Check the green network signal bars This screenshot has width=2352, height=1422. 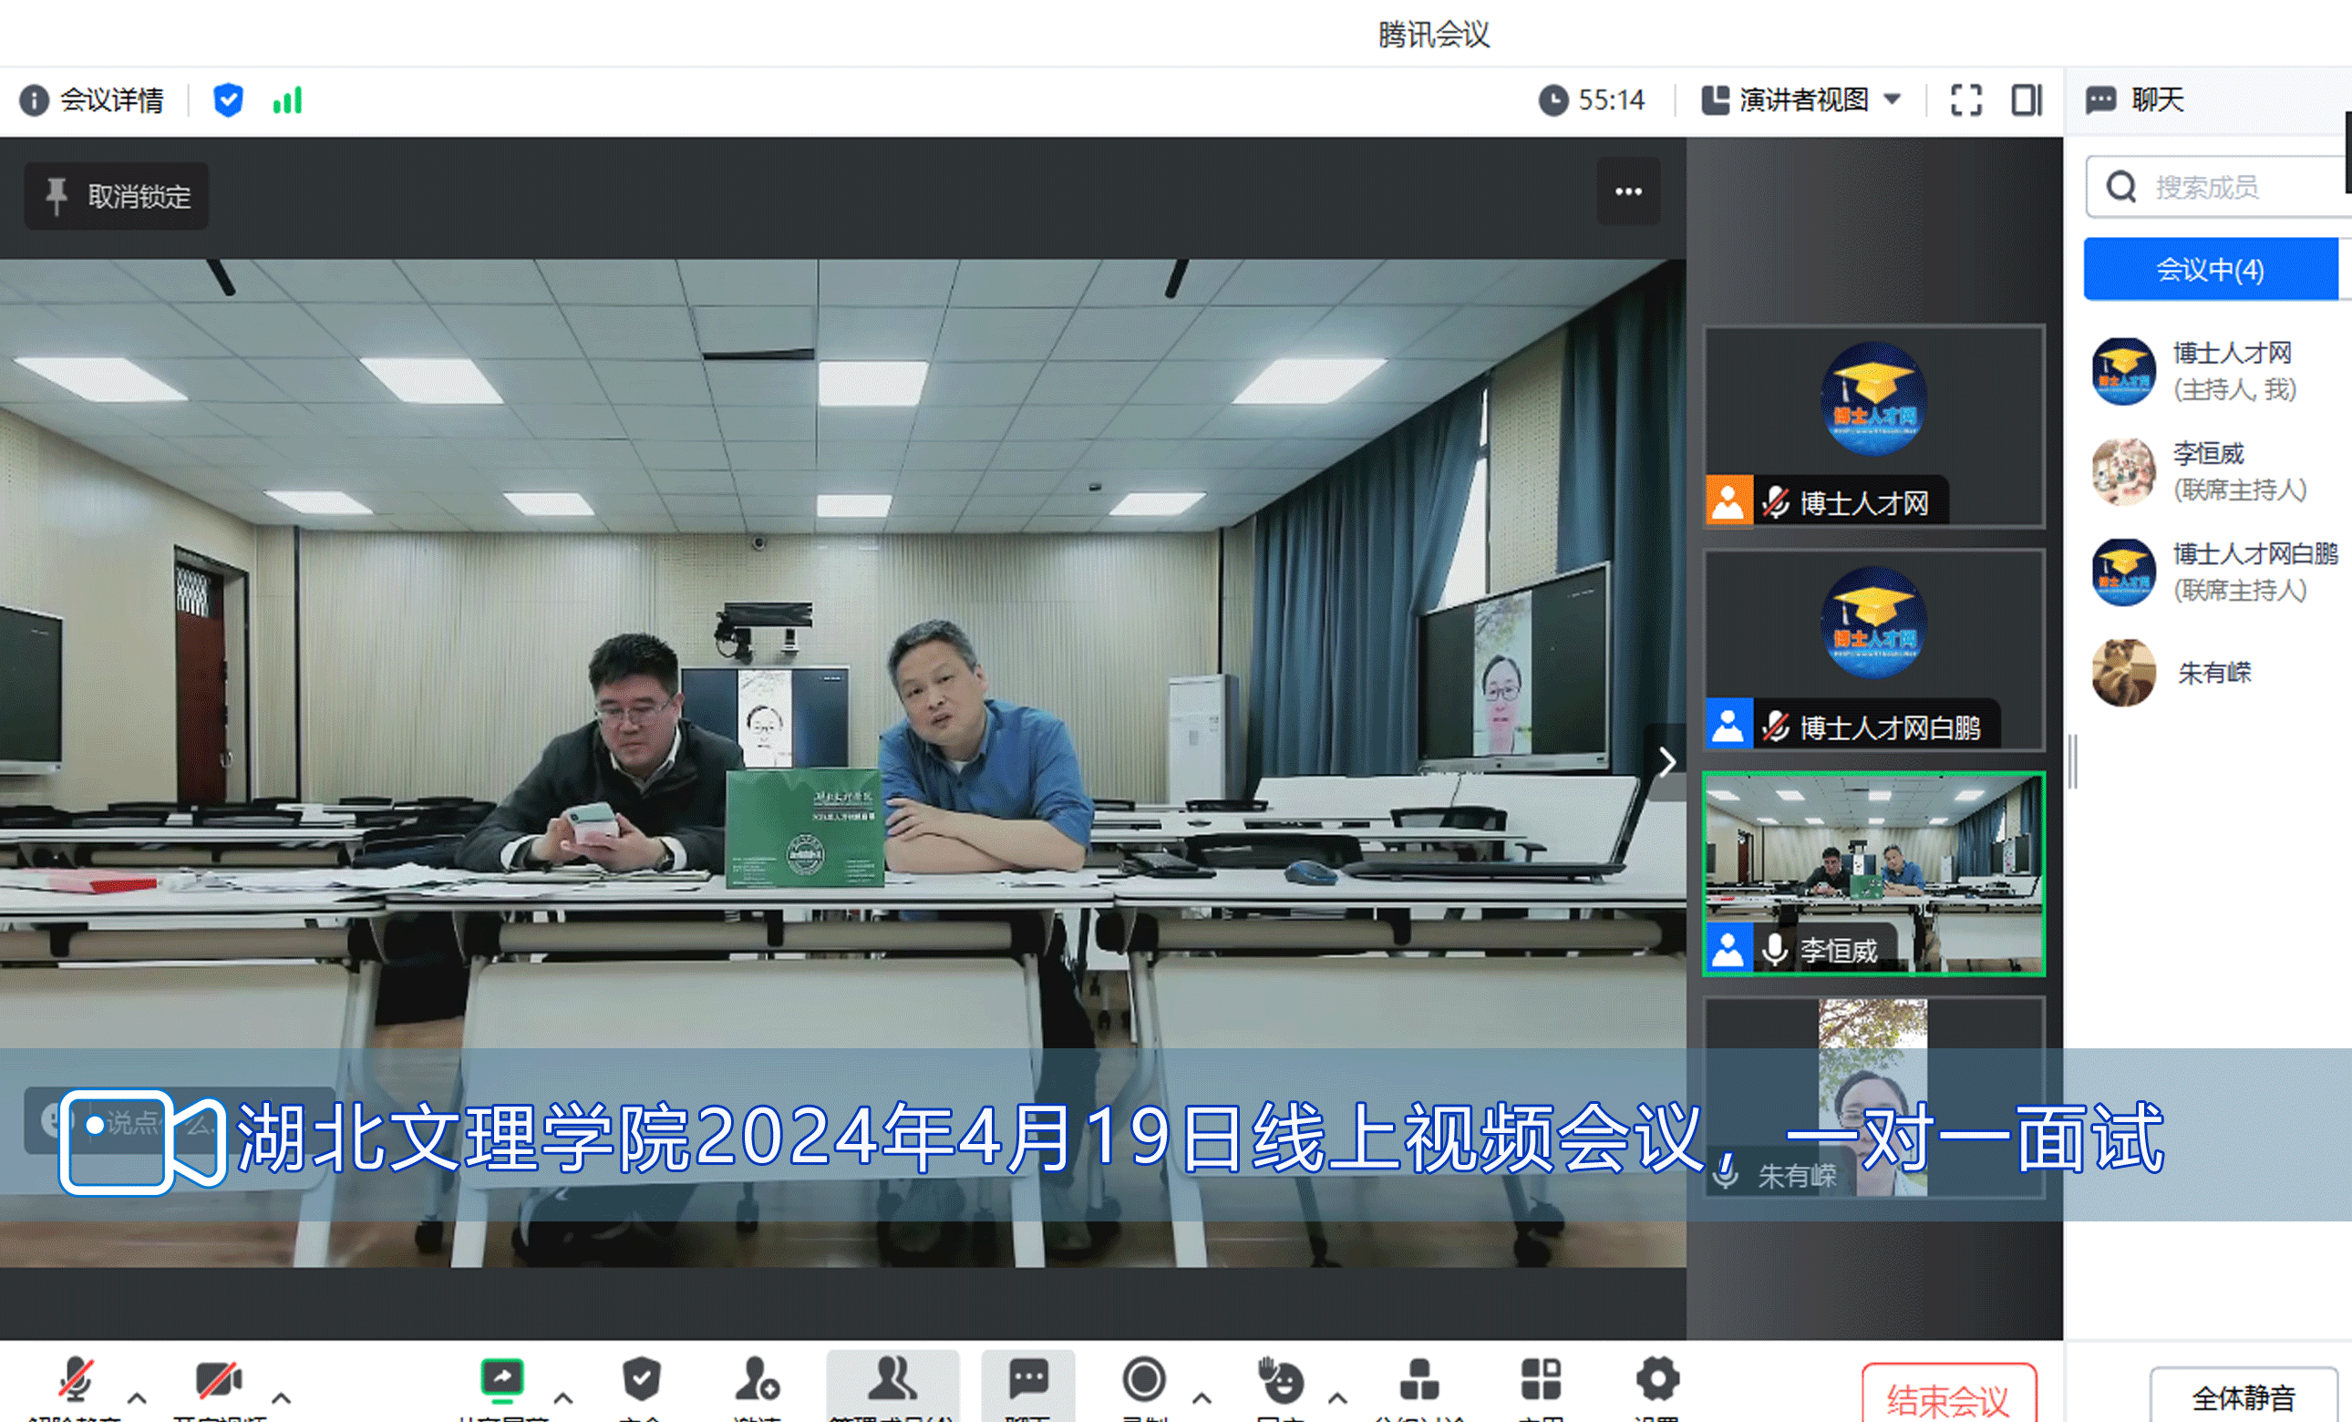[x=287, y=100]
